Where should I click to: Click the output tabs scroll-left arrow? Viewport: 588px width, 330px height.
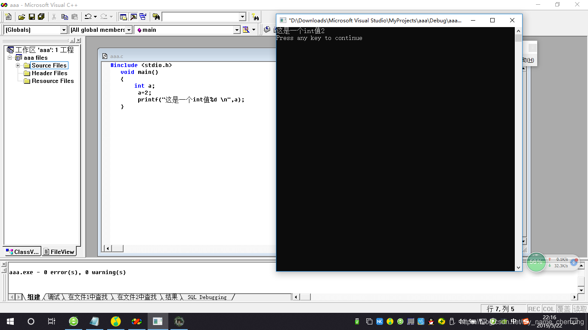pyautogui.click(x=12, y=297)
